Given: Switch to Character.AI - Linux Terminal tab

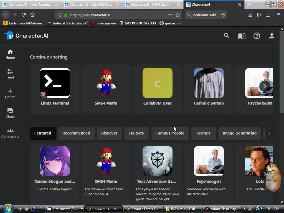Looking at the screenshot, I should pos(30,5).
